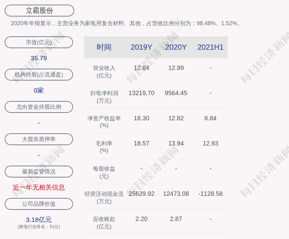Select the 应收账款(亿元) row label
The height and width of the screenshot is (239, 289).
click(104, 223)
